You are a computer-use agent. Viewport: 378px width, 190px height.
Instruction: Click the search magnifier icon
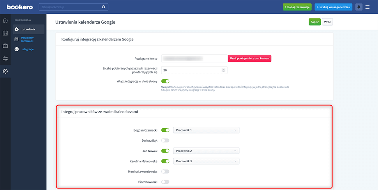104,7
